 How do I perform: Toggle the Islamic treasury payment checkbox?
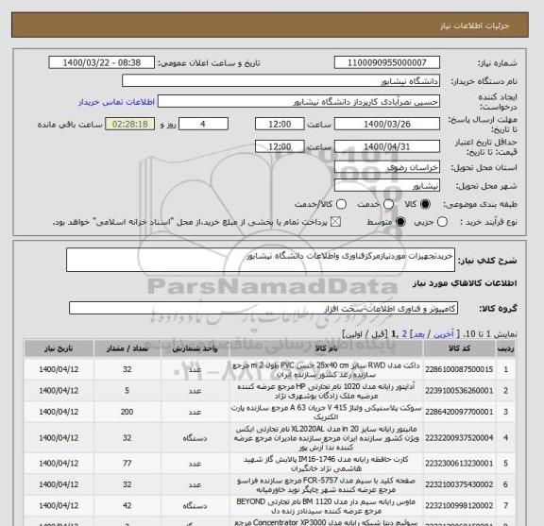pyautogui.click(x=335, y=222)
